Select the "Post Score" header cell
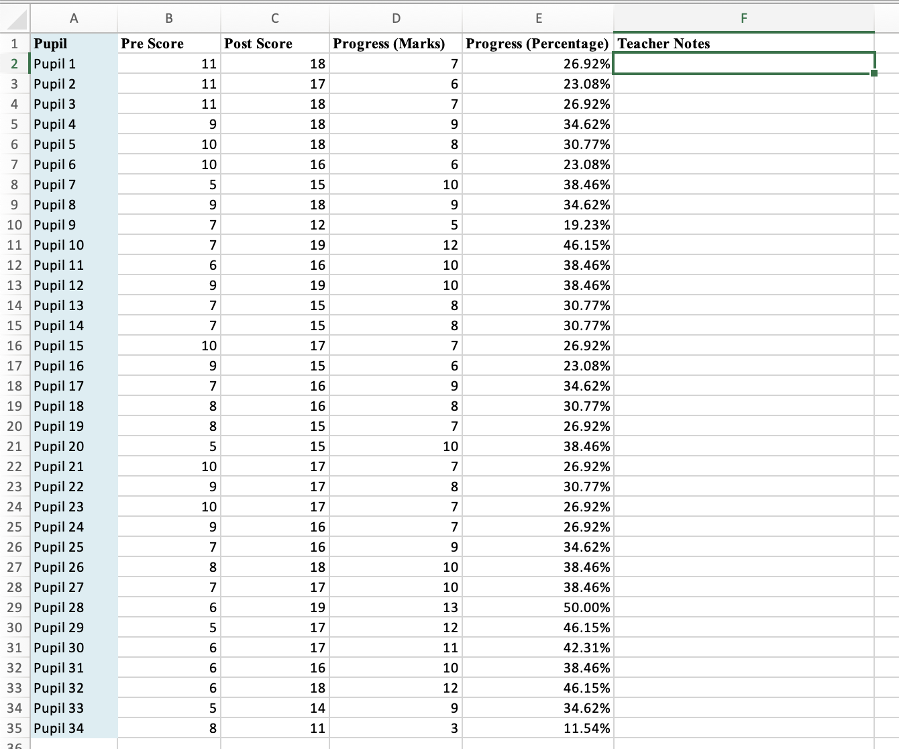Image resolution: width=899 pixels, height=749 pixels. pyautogui.click(x=275, y=44)
